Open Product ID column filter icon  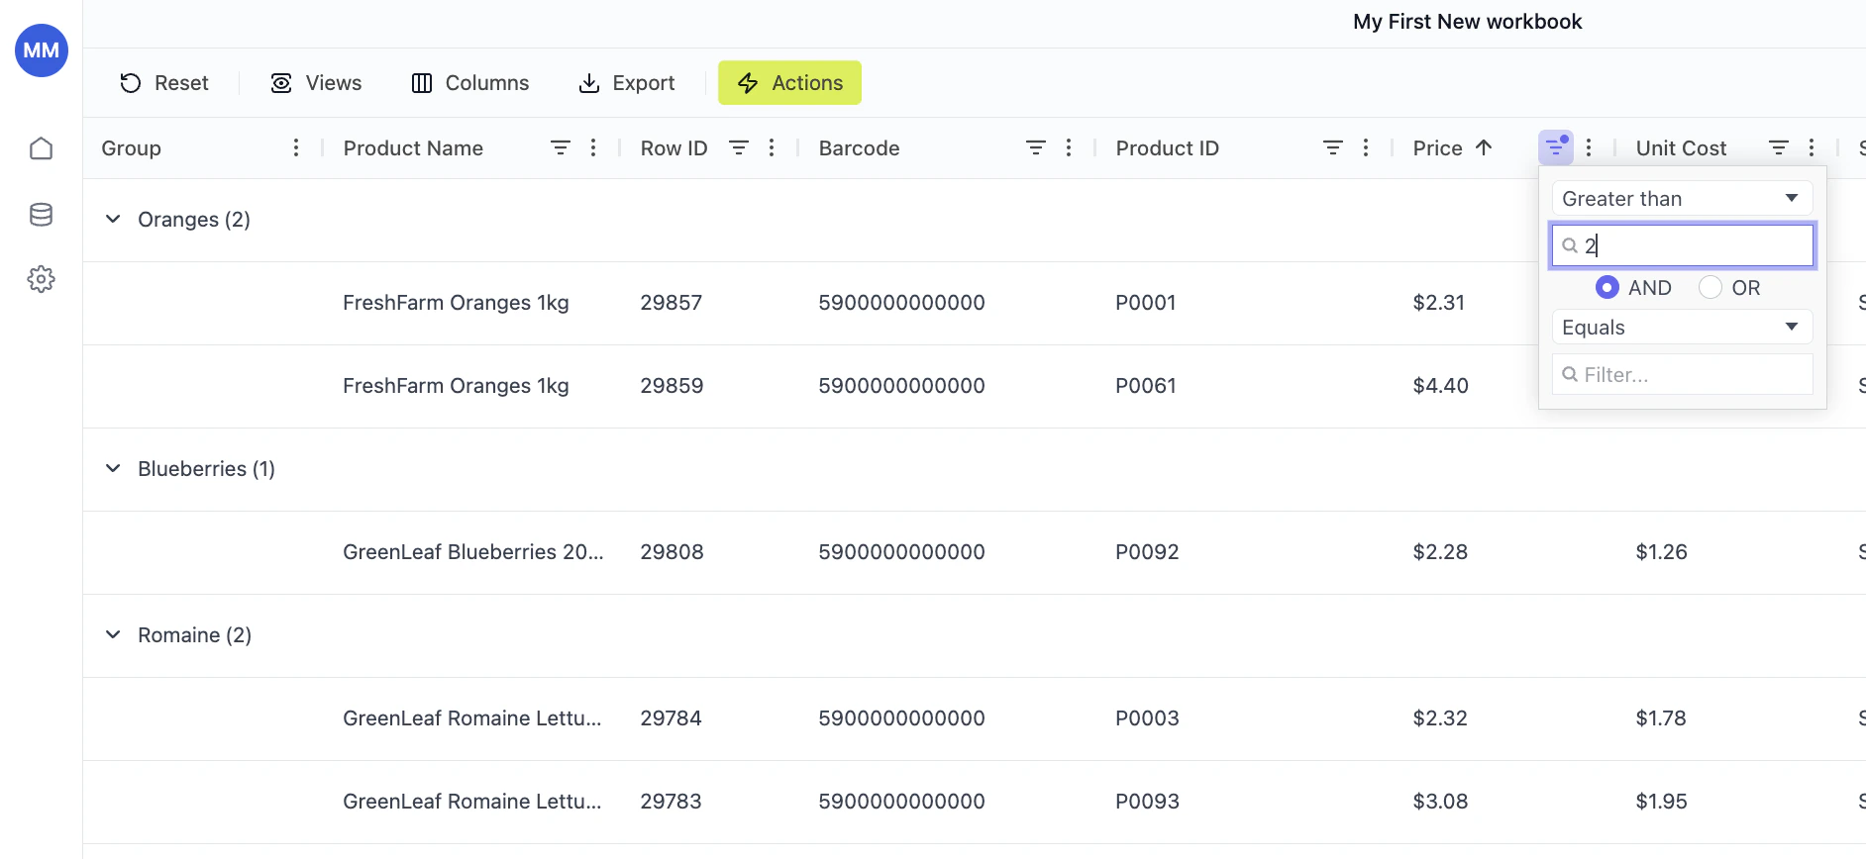coord(1333,147)
